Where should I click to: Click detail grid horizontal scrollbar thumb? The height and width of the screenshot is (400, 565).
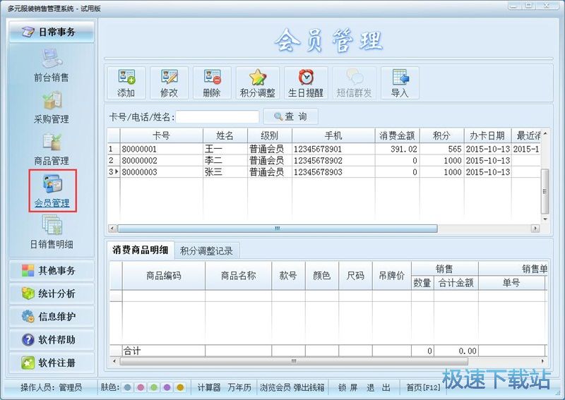(x=294, y=360)
